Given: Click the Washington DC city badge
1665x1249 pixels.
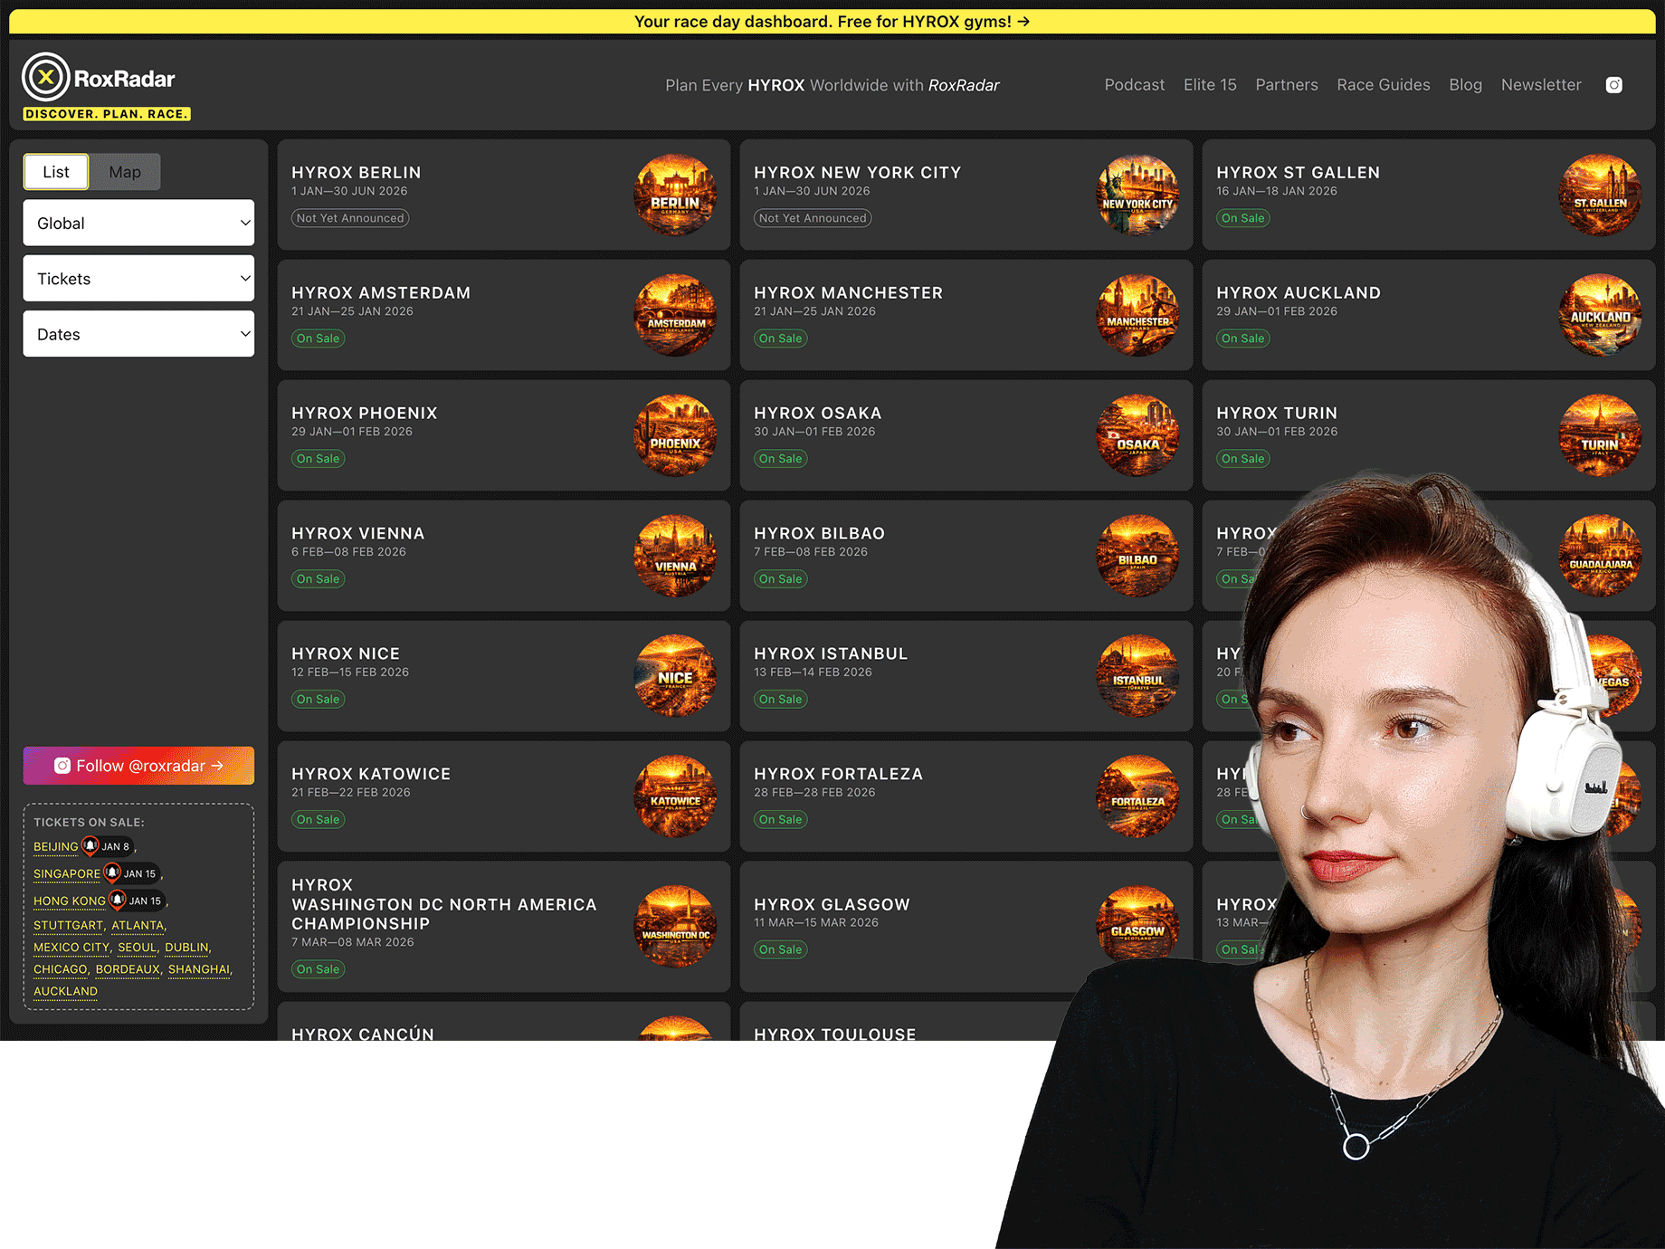Looking at the screenshot, I should pyautogui.click(x=675, y=928).
